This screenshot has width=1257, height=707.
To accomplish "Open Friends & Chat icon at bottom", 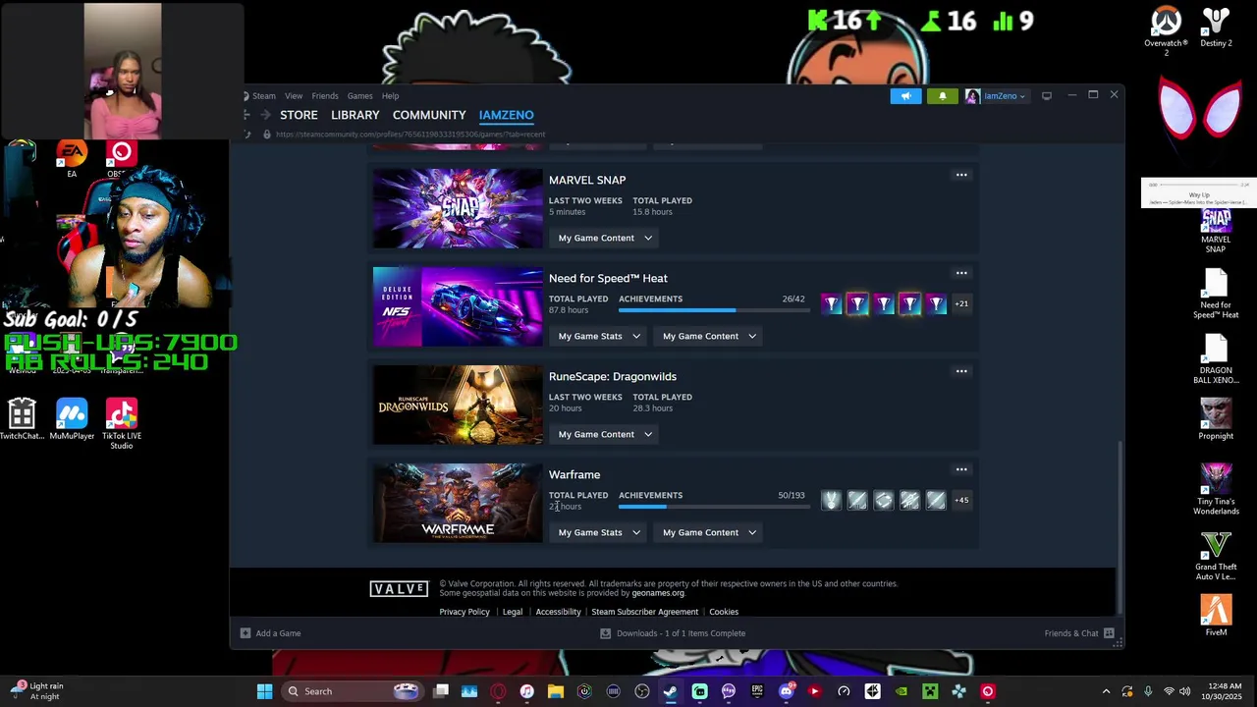I will 1109,633.
